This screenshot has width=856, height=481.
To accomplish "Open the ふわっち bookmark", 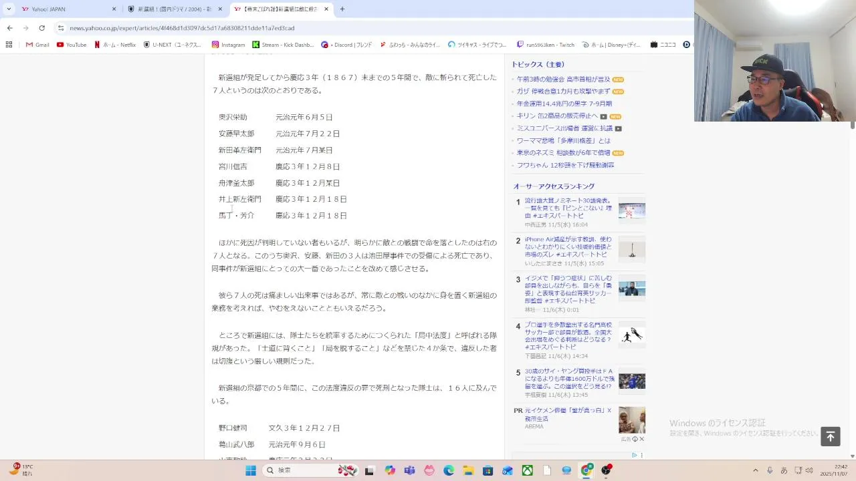I will tap(410, 45).
